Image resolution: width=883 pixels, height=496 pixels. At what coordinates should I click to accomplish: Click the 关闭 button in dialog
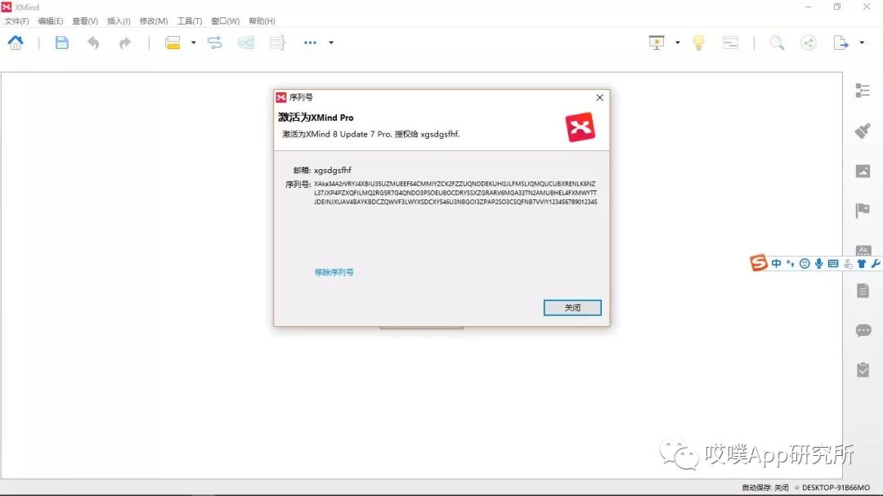pos(572,307)
